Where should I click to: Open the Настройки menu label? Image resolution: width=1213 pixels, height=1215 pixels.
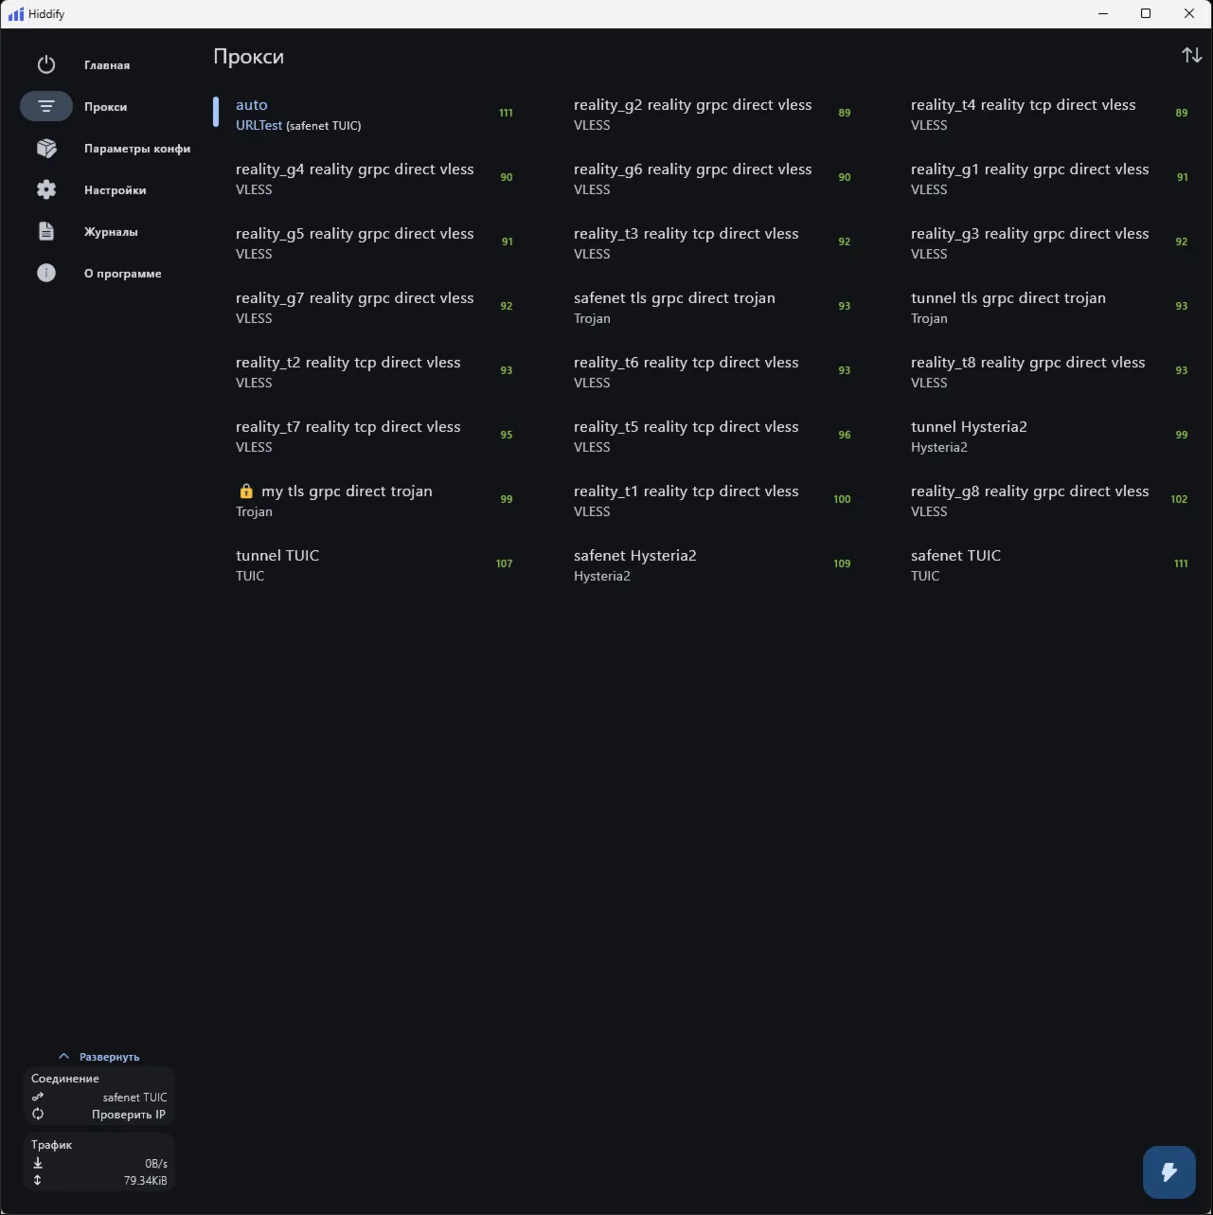[x=115, y=190]
